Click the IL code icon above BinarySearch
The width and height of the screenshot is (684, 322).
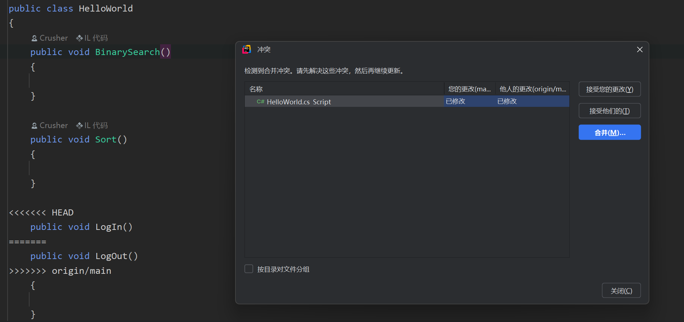coord(79,38)
